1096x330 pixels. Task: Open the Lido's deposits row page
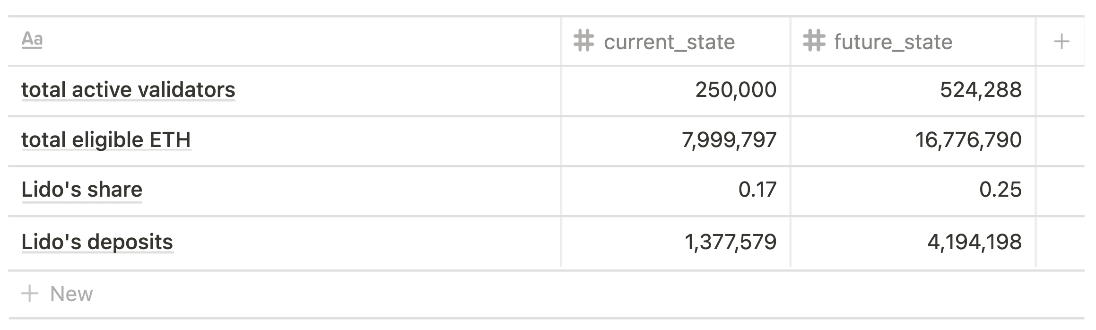pyautogui.click(x=97, y=242)
